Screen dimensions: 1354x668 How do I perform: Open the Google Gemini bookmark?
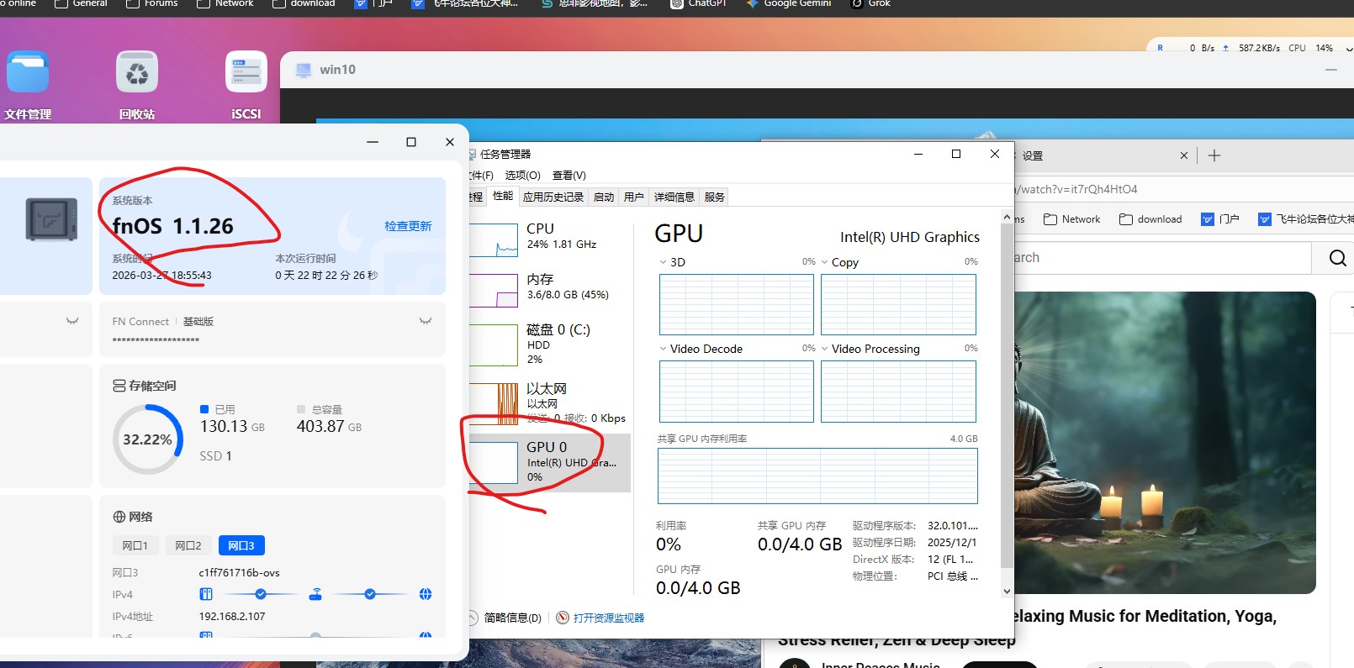pyautogui.click(x=789, y=3)
